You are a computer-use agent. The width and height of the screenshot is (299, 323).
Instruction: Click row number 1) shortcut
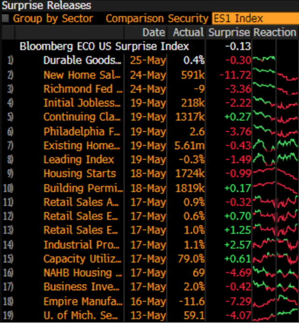[10, 60]
